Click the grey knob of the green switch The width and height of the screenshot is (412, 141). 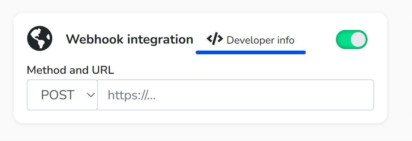pyautogui.click(x=358, y=39)
